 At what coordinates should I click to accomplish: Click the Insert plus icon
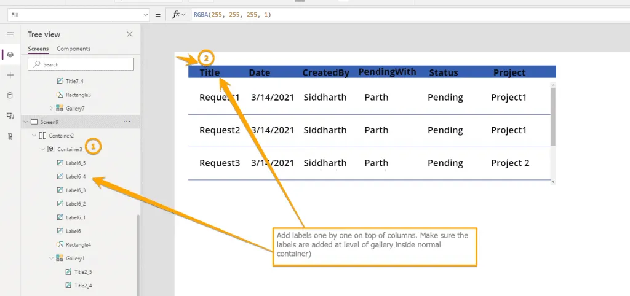pos(10,75)
